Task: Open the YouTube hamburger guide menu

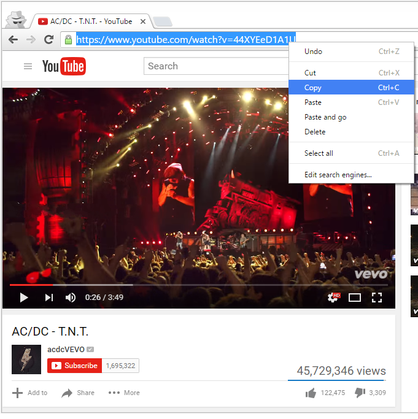Action: pyautogui.click(x=28, y=66)
